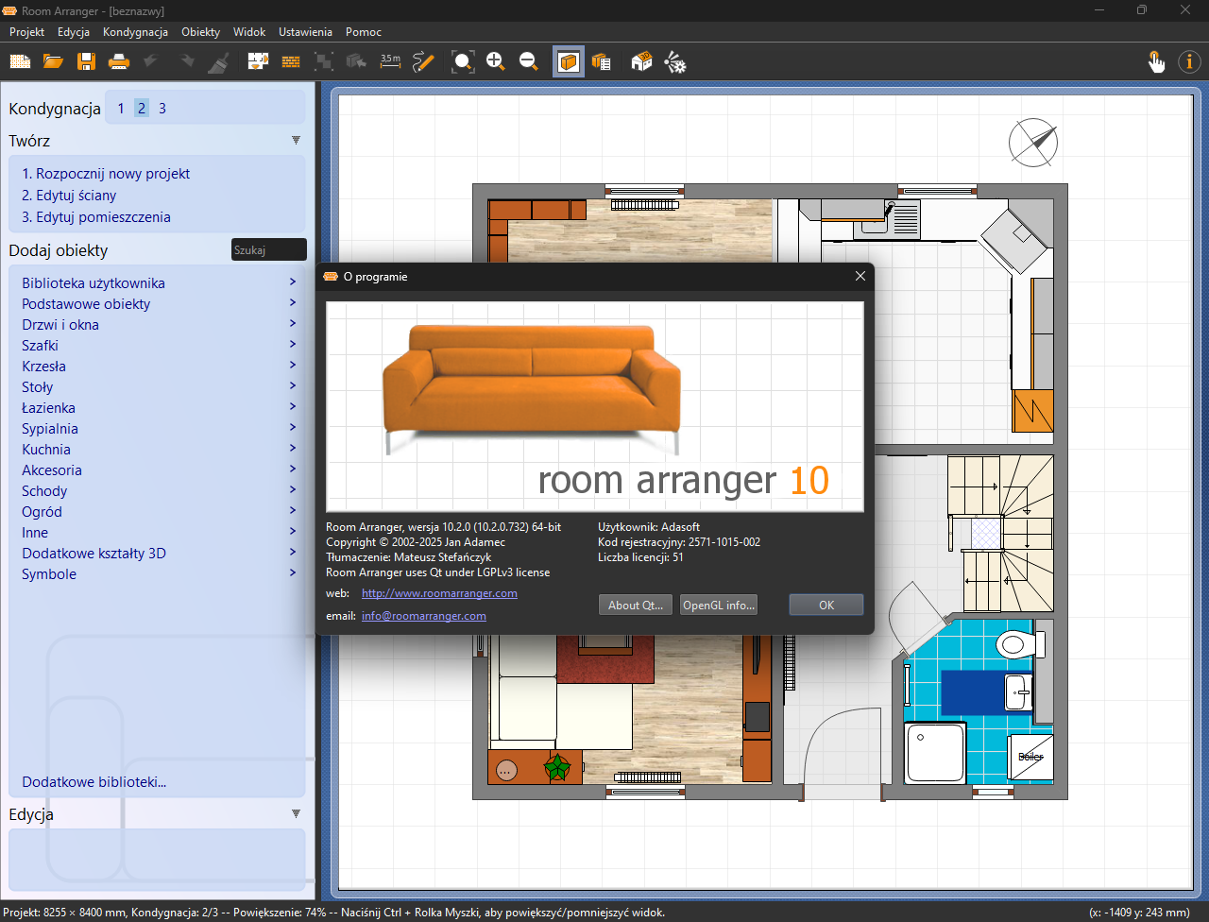
Task: Show the 3D house view
Action: click(x=641, y=62)
